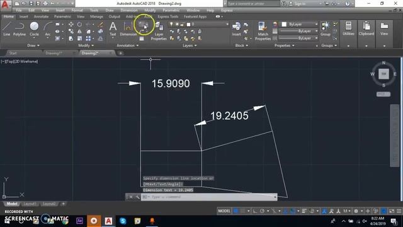This screenshot has width=403, height=227.
Task: Click Sign In button
Action: click(x=300, y=4)
